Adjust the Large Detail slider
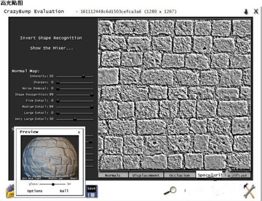This screenshot has width=262, height=201. [75, 113]
